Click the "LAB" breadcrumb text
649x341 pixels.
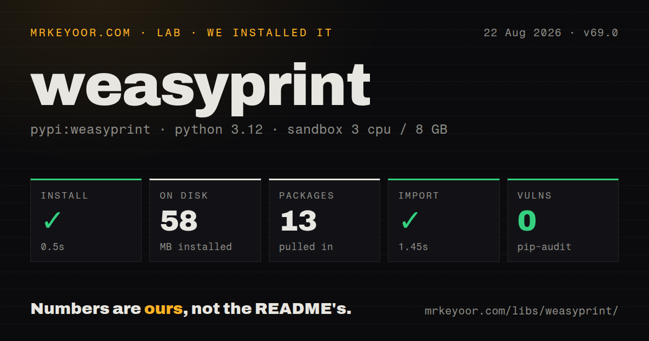coord(169,32)
